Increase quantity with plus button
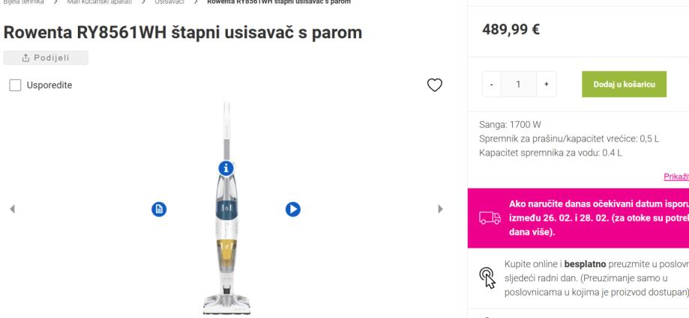The height and width of the screenshot is (318, 689). tap(547, 85)
